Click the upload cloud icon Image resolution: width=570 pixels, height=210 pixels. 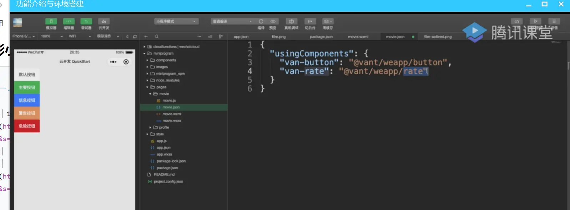516,21
